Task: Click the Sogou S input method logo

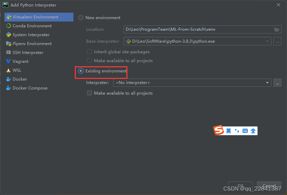Action: pos(219,130)
